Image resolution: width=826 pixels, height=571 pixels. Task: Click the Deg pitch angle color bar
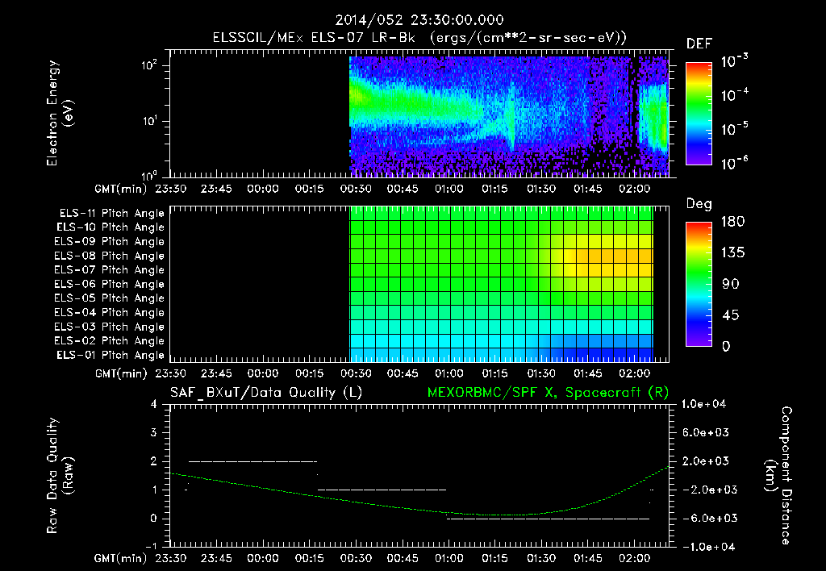click(699, 284)
